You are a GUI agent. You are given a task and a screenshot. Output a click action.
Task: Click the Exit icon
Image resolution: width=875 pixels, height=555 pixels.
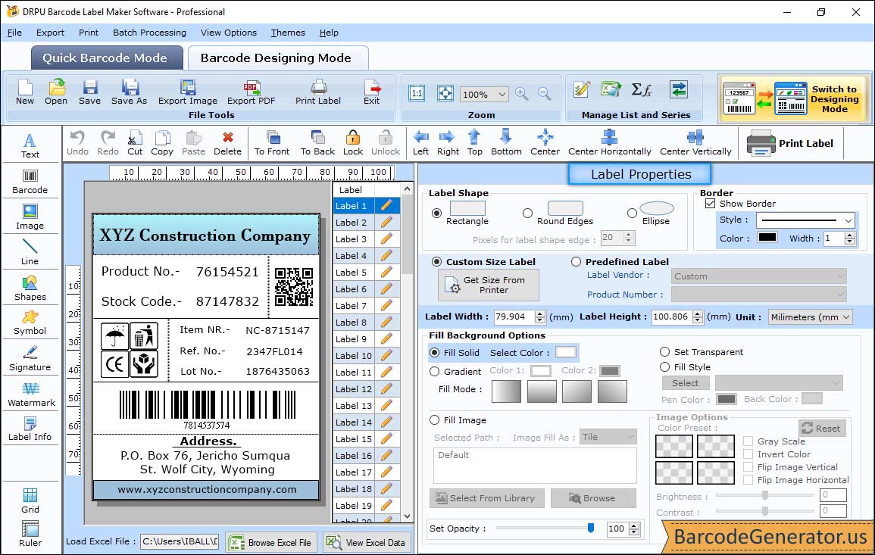[372, 92]
